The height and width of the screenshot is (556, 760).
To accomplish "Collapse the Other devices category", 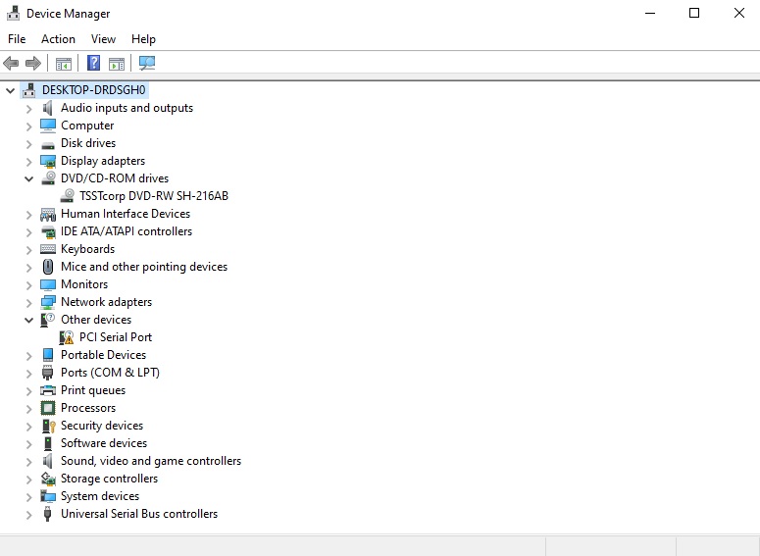I will [x=28, y=320].
